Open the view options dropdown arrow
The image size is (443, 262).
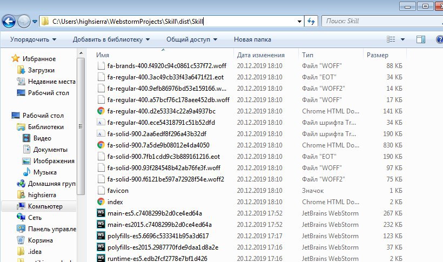click(x=402, y=39)
